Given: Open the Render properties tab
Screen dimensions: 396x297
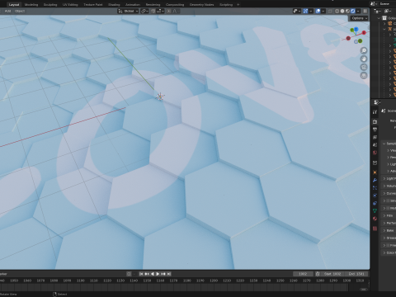Looking at the screenshot, I should (x=375, y=121).
